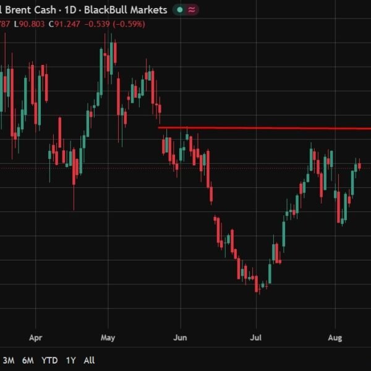Click the May label on time axis
Image resolution: width=371 pixels, height=371 pixels.
click(x=108, y=338)
